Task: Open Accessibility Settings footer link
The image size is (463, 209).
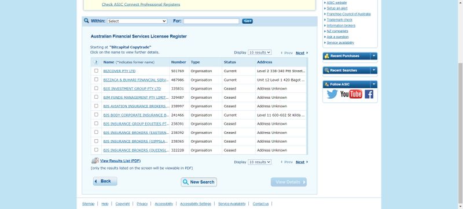Action: point(196,204)
